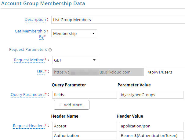Open the Request Method GET dropdown
Screen dimensions: 185x140
(x=75, y=60)
